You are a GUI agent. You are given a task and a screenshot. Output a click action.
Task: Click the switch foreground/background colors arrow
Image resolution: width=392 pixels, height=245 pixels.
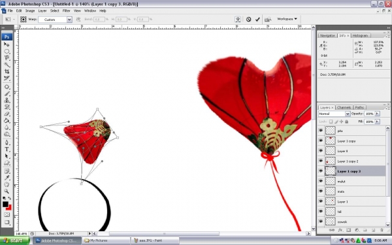tap(10, 198)
